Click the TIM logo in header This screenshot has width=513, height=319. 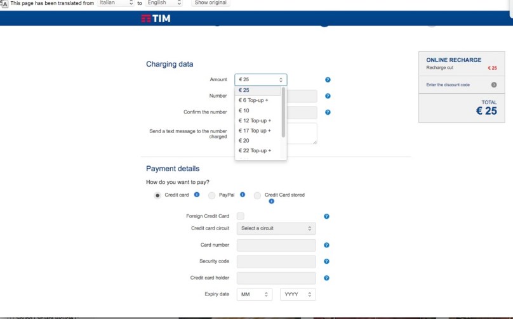pyautogui.click(x=156, y=18)
